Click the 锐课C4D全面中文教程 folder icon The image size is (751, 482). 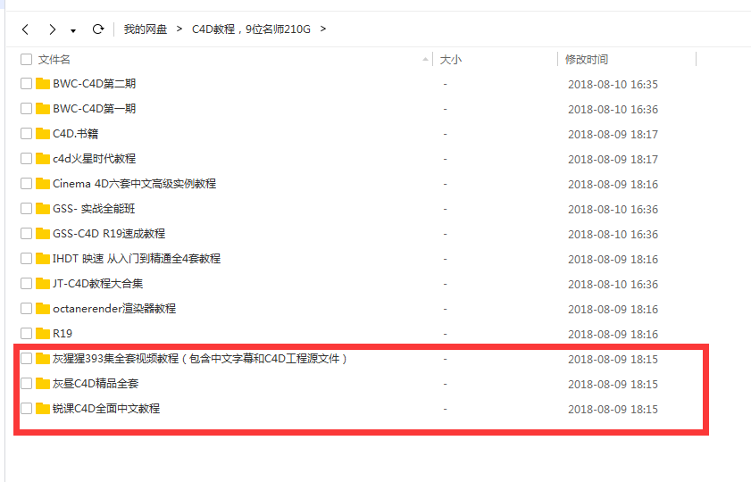(x=43, y=408)
